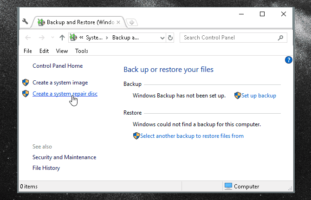Viewport: 311px width, 200px height.
Task: Open File History
Action: tap(46, 168)
